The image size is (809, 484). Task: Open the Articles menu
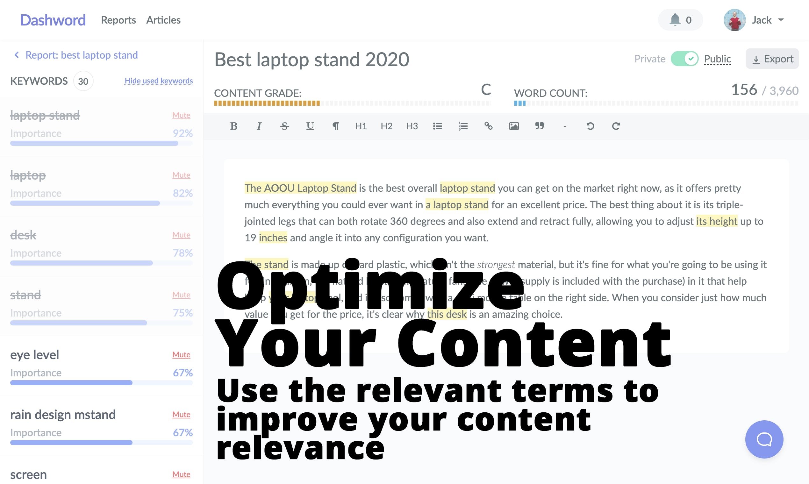[163, 20]
